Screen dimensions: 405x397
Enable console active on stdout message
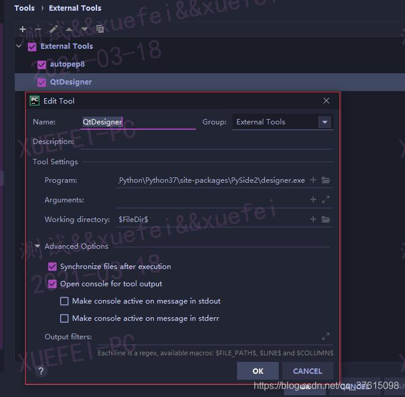(64, 301)
